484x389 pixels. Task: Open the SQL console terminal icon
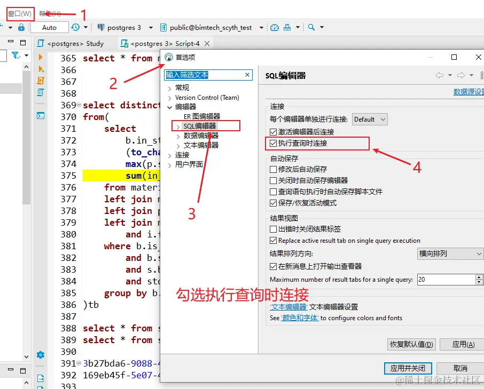point(41,116)
